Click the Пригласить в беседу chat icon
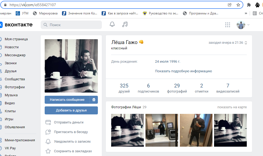Viewport: 263px width, 156px height. point(48,132)
